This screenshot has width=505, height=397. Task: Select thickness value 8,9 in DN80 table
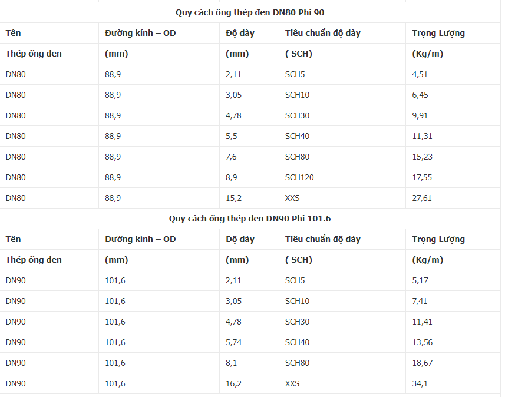click(231, 177)
